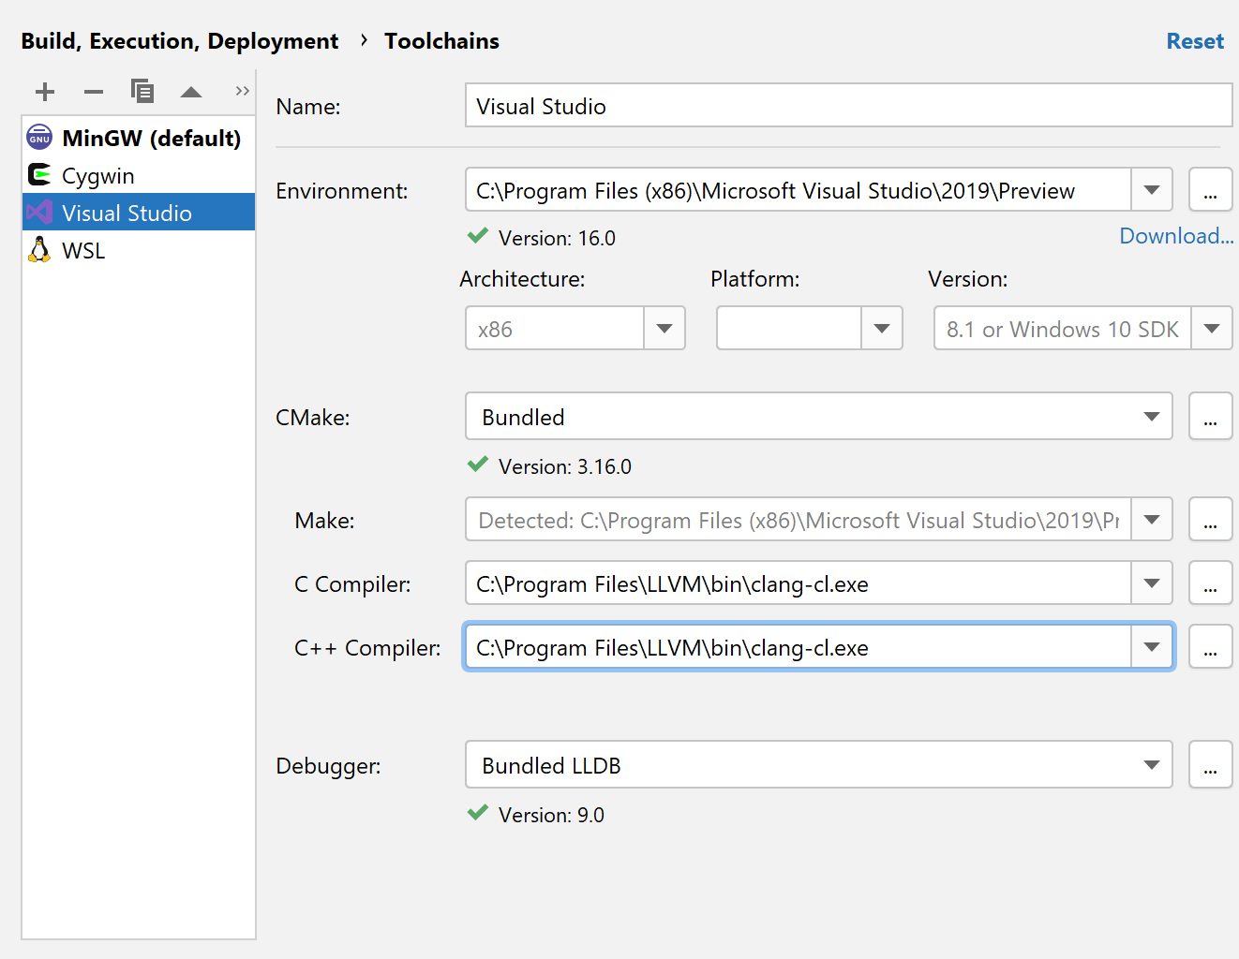Click 'Version: 3.16.0' text
Screen dimensions: 1239x959
tap(565, 466)
